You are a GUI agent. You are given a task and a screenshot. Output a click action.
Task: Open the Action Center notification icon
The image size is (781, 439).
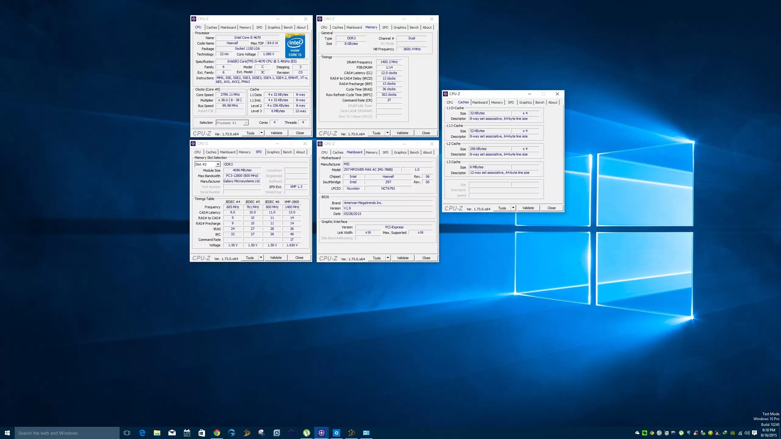coord(754,433)
